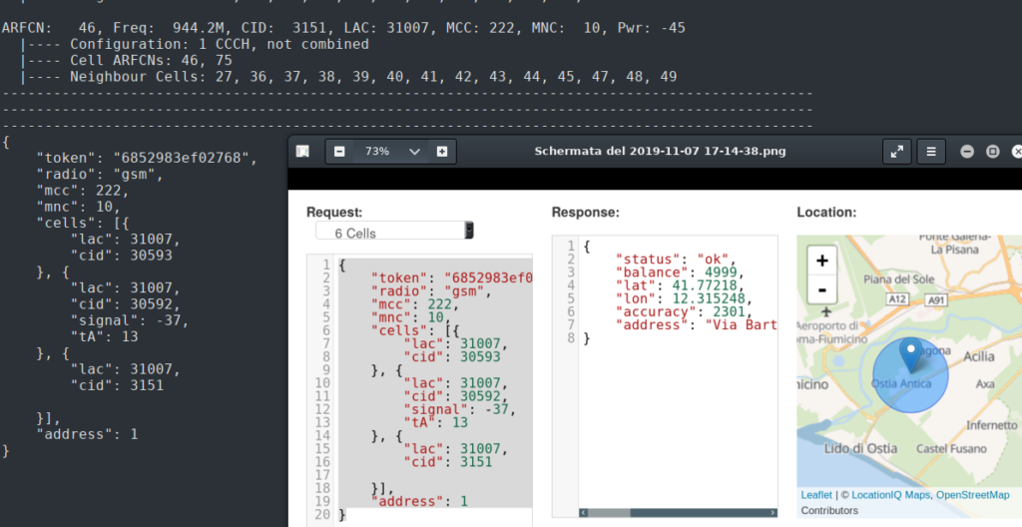Screen dimensions: 1022x527
Task: Click the response horizontal scrollbar
Action: (678, 513)
